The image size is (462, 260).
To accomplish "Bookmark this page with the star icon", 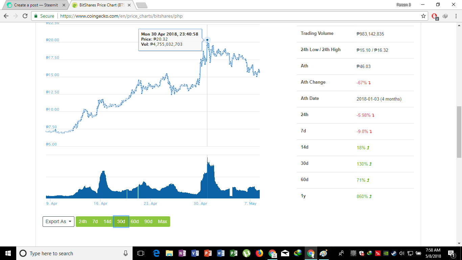I will (423, 16).
